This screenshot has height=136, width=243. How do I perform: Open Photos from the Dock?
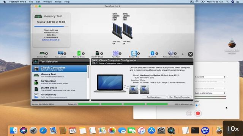coord(112,130)
